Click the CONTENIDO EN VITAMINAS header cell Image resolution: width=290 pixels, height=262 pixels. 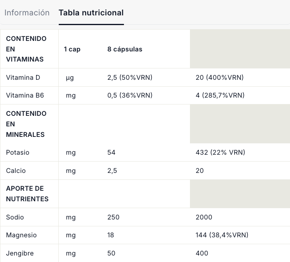point(26,49)
